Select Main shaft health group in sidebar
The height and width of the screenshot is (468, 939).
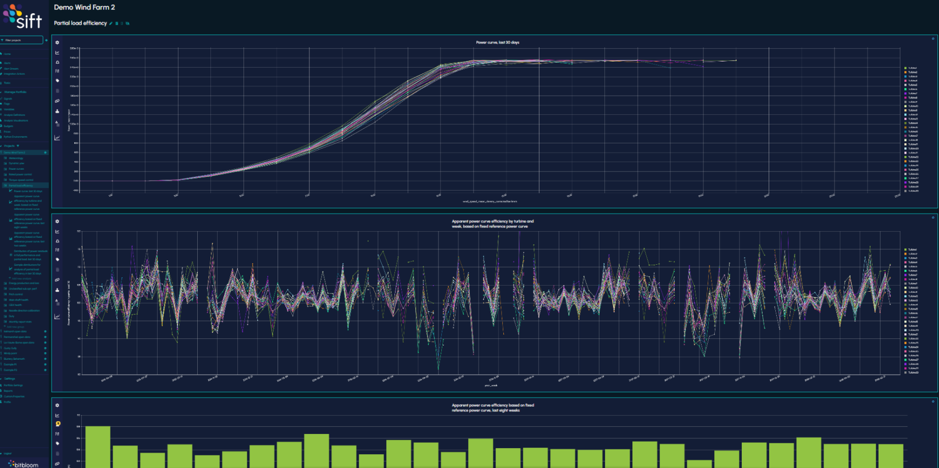click(x=18, y=300)
